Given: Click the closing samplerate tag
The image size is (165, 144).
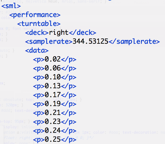Looking at the screenshot, I should tap(134, 42).
